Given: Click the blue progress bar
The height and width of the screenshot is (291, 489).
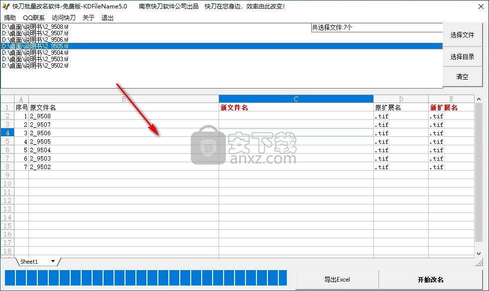Looking at the screenshot, I should coord(145,278).
